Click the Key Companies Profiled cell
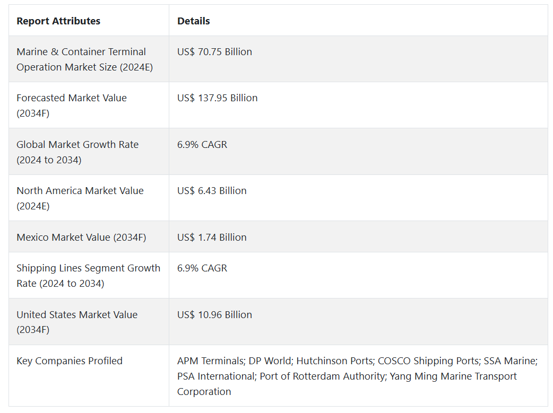This screenshot has height=413, width=553. click(x=69, y=361)
